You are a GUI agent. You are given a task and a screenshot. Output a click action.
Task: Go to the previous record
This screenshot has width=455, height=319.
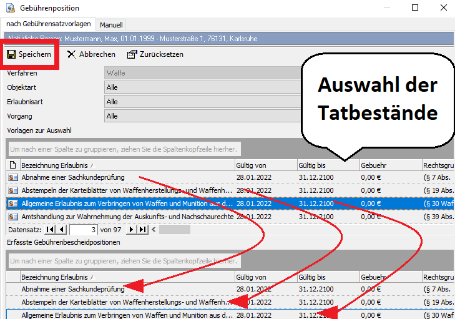click(x=62, y=229)
